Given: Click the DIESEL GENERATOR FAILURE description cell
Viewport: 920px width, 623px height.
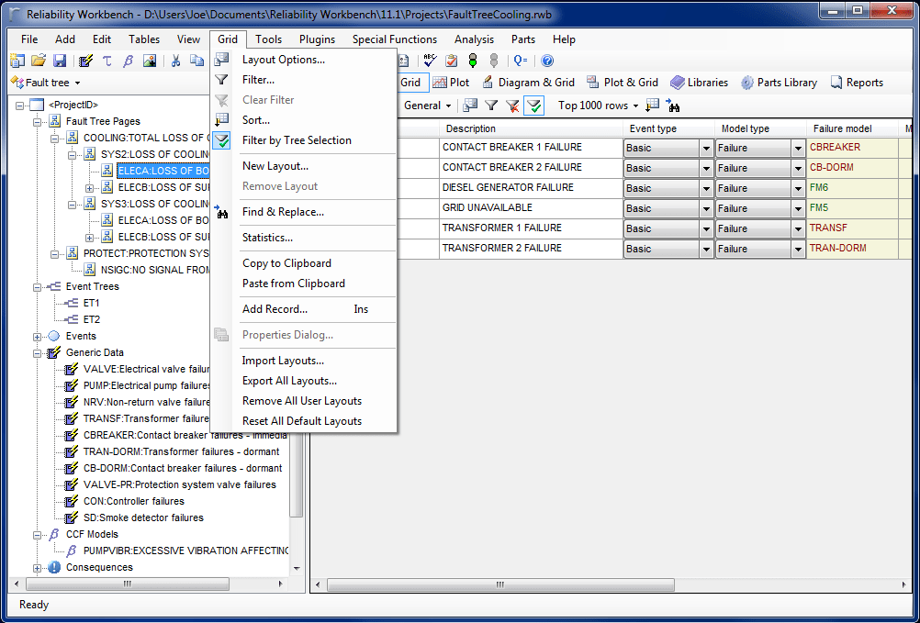Looking at the screenshot, I should click(531, 188).
